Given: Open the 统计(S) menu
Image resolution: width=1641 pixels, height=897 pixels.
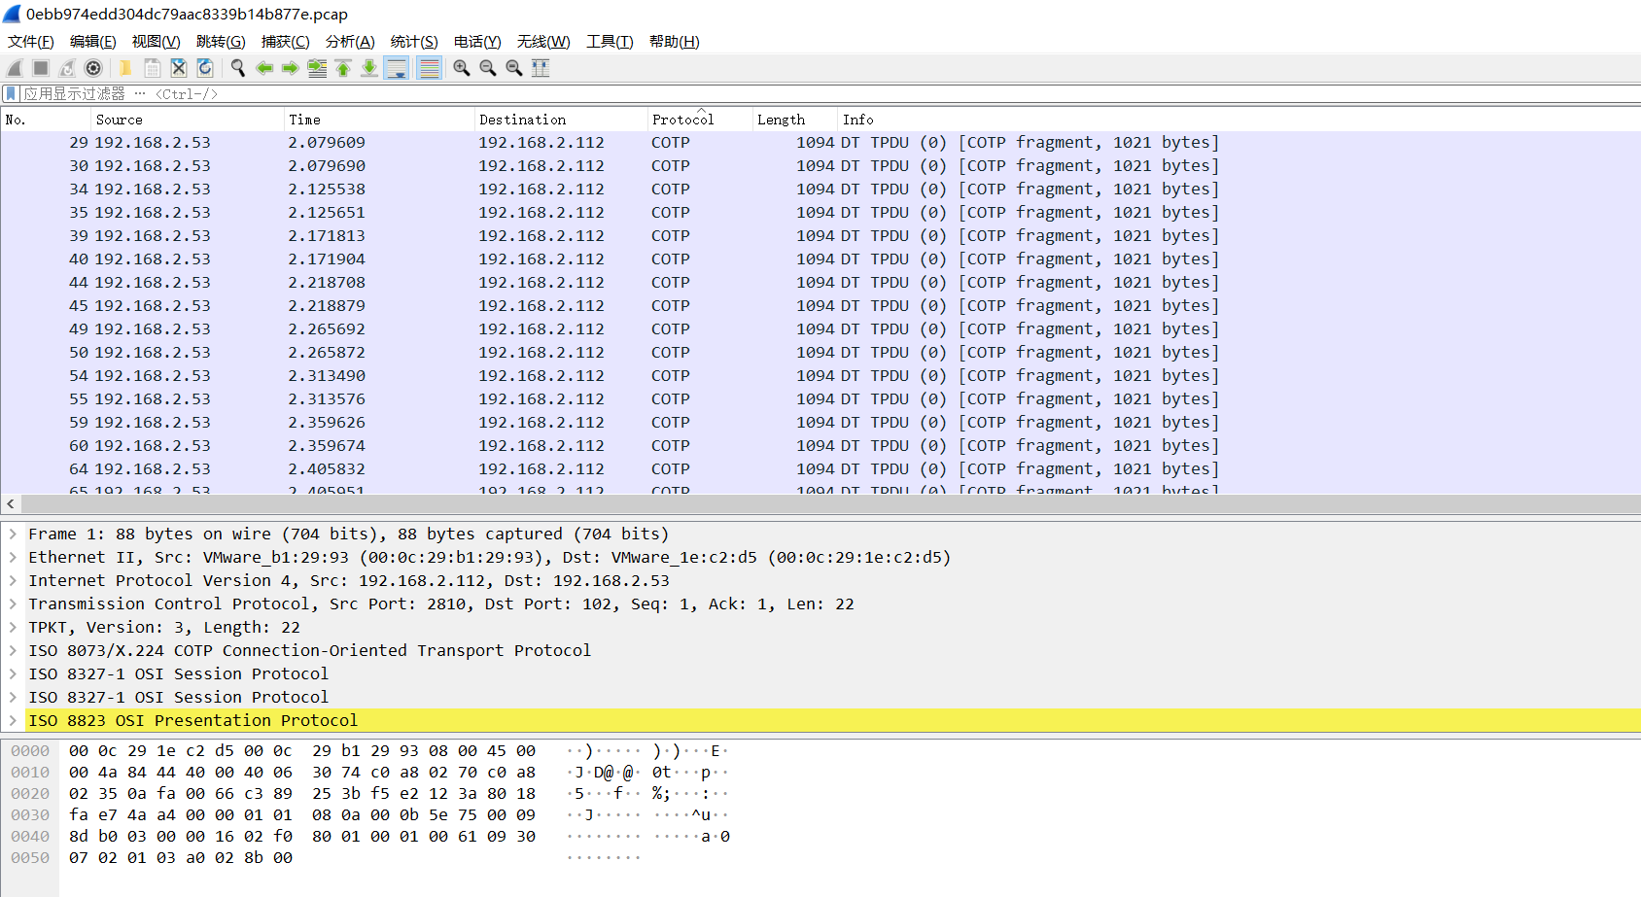Looking at the screenshot, I should [414, 41].
